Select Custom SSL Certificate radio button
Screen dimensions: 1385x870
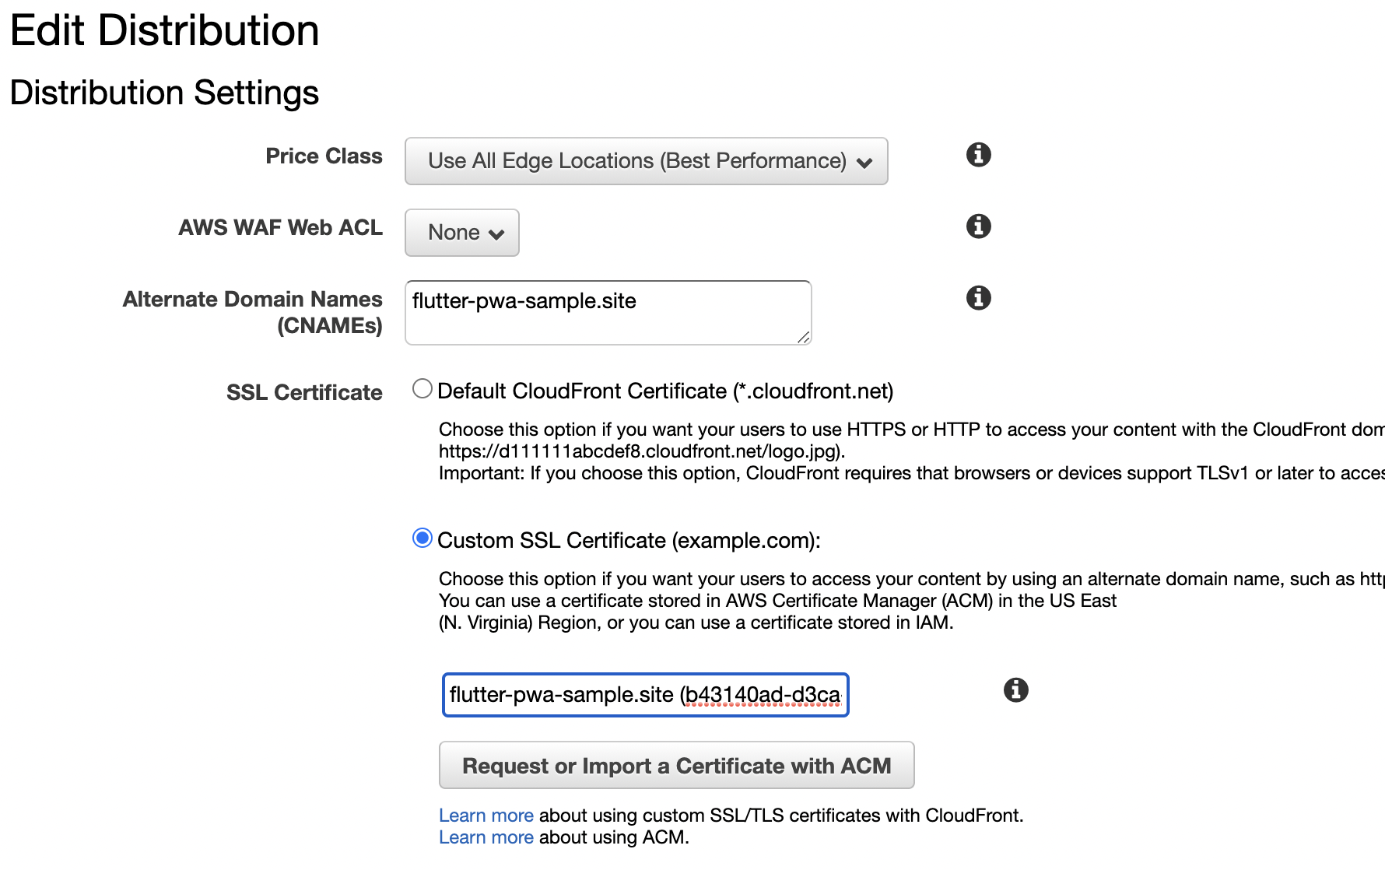click(x=423, y=538)
